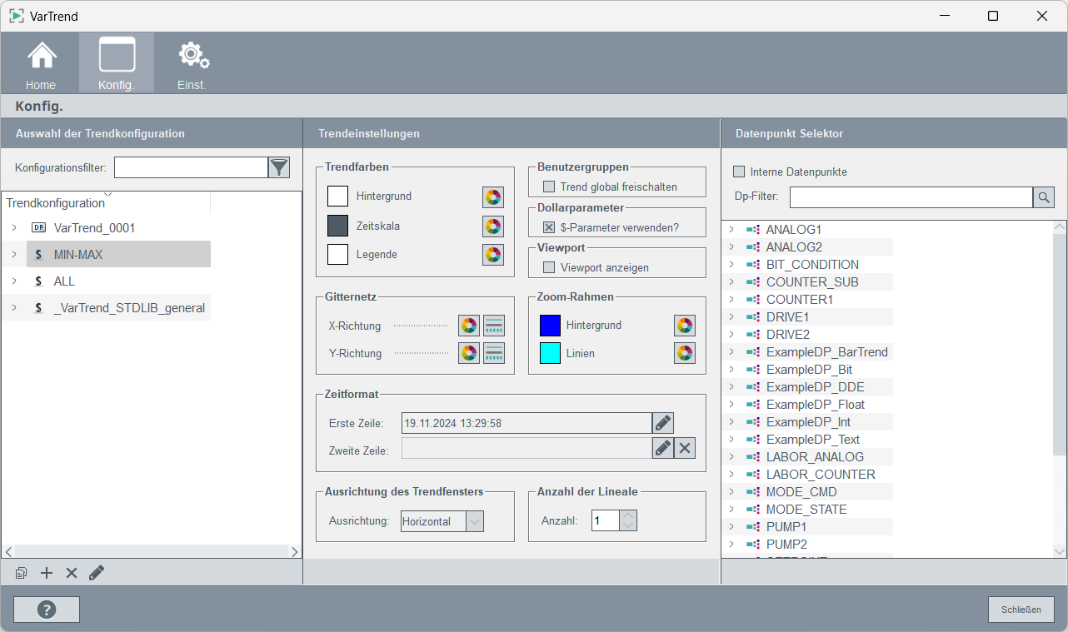Click the Dp-Filter search magnifier icon

coord(1044,197)
